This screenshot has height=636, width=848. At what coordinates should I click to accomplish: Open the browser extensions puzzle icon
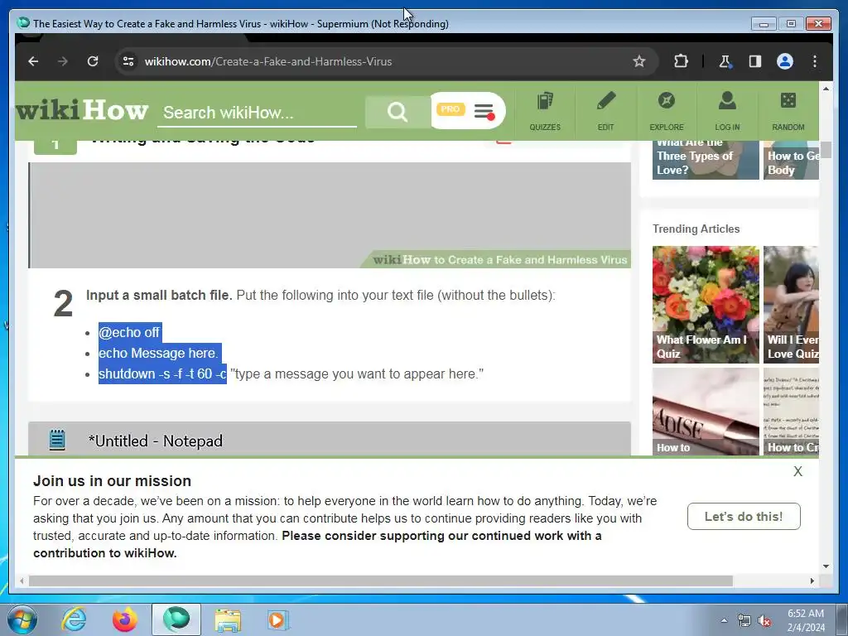[681, 61]
